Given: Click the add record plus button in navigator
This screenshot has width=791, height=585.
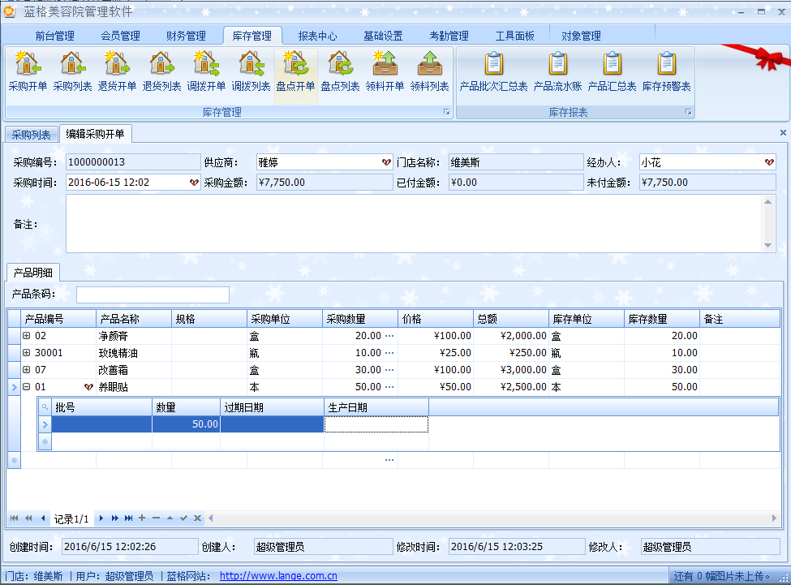Looking at the screenshot, I should click(x=142, y=518).
